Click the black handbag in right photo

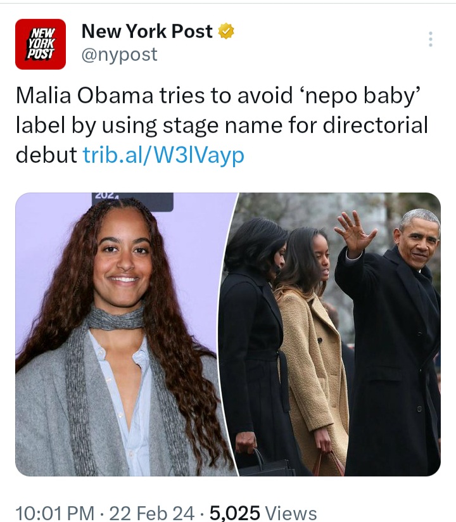[x=266, y=466]
